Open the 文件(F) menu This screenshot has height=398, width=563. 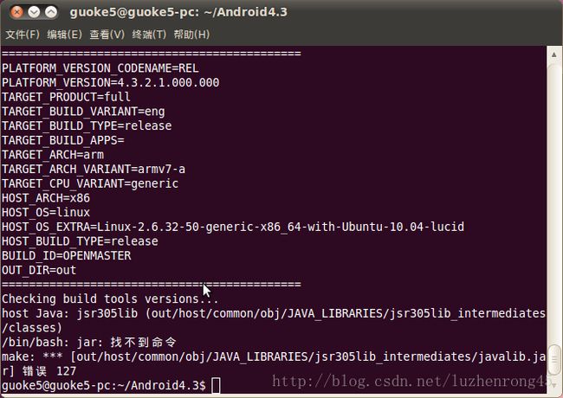23,35
